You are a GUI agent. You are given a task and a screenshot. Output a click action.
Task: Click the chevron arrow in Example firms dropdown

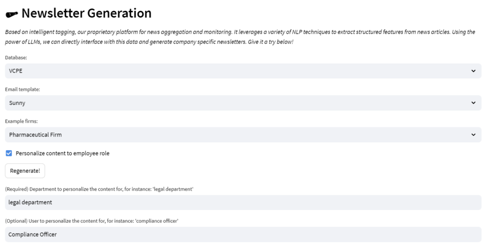tap(473, 134)
